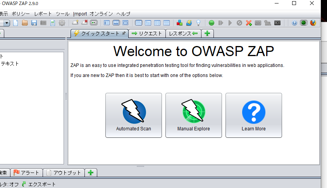The image size is (327, 188).
Task: Open a session with the folder icon
Action: tap(25, 23)
